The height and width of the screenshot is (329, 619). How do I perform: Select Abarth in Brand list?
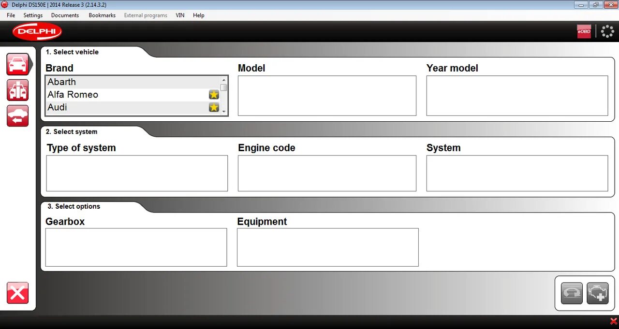pos(133,82)
